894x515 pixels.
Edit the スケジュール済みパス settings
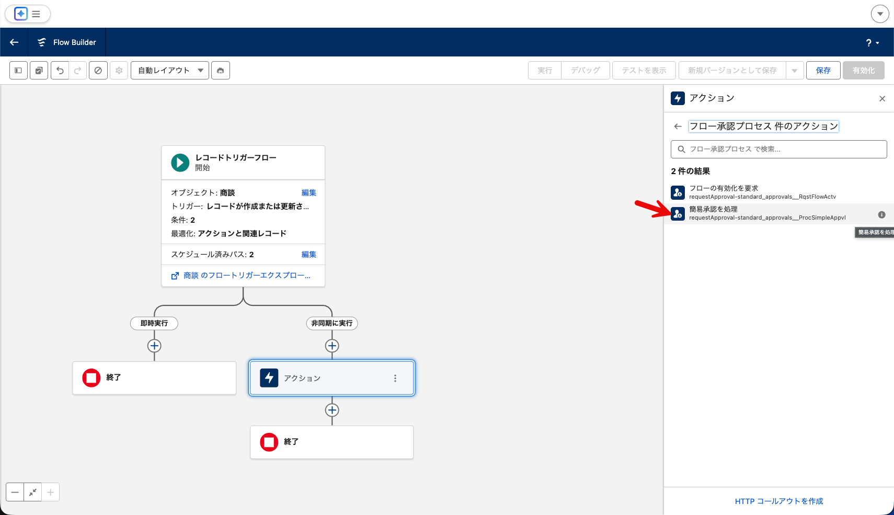point(309,255)
